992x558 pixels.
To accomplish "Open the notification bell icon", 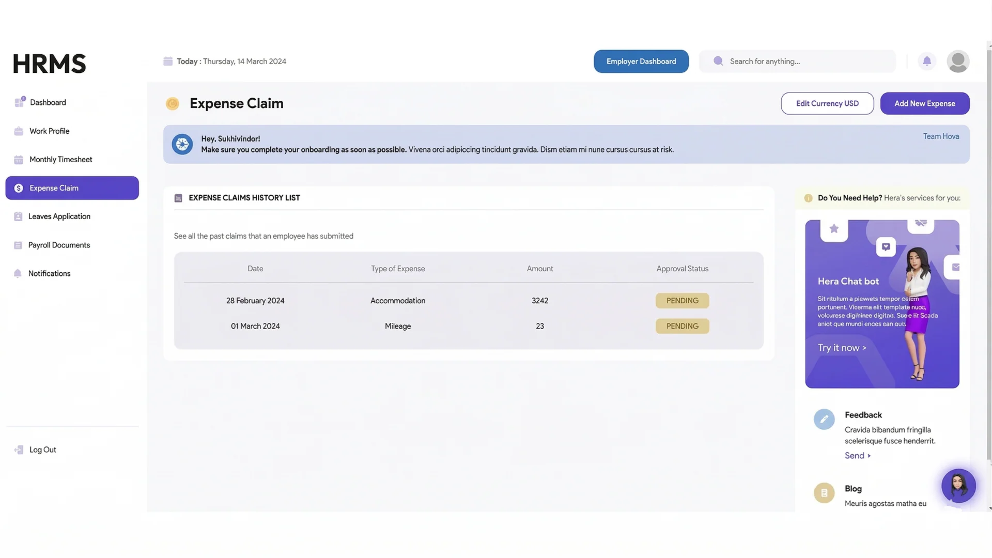I will click(927, 61).
